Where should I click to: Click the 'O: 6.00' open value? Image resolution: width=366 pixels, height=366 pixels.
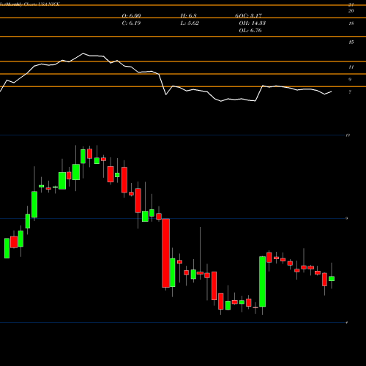click(x=131, y=16)
